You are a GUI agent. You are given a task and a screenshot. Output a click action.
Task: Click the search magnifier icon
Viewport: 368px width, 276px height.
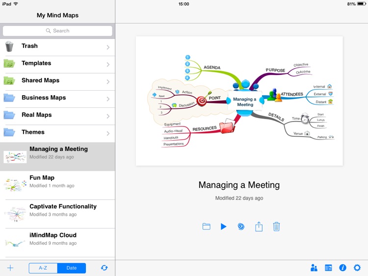(48, 31)
